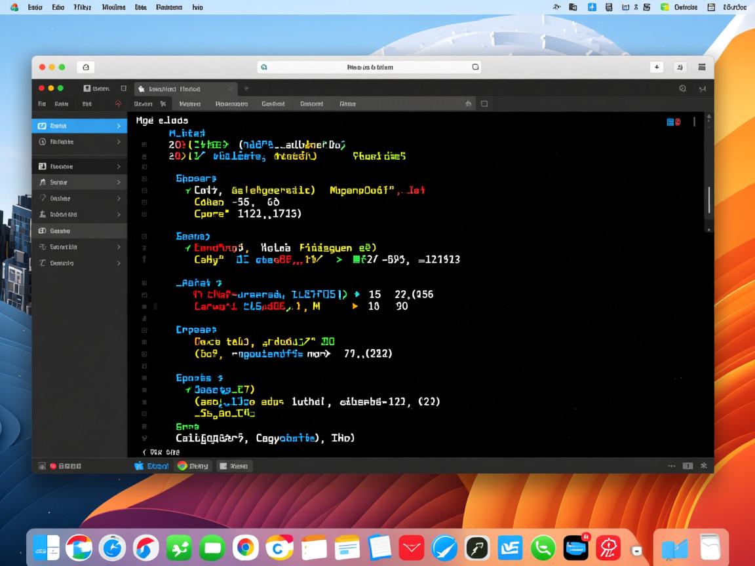
Task: Click the address field in the window title bar
Action: [370, 67]
